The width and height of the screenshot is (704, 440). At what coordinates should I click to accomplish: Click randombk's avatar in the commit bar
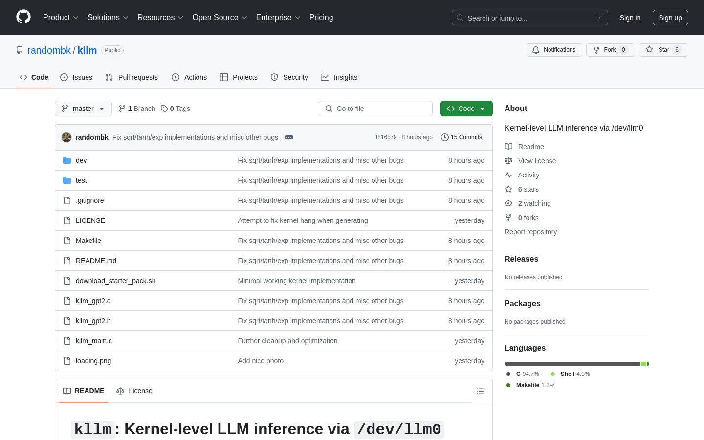pyautogui.click(x=66, y=137)
